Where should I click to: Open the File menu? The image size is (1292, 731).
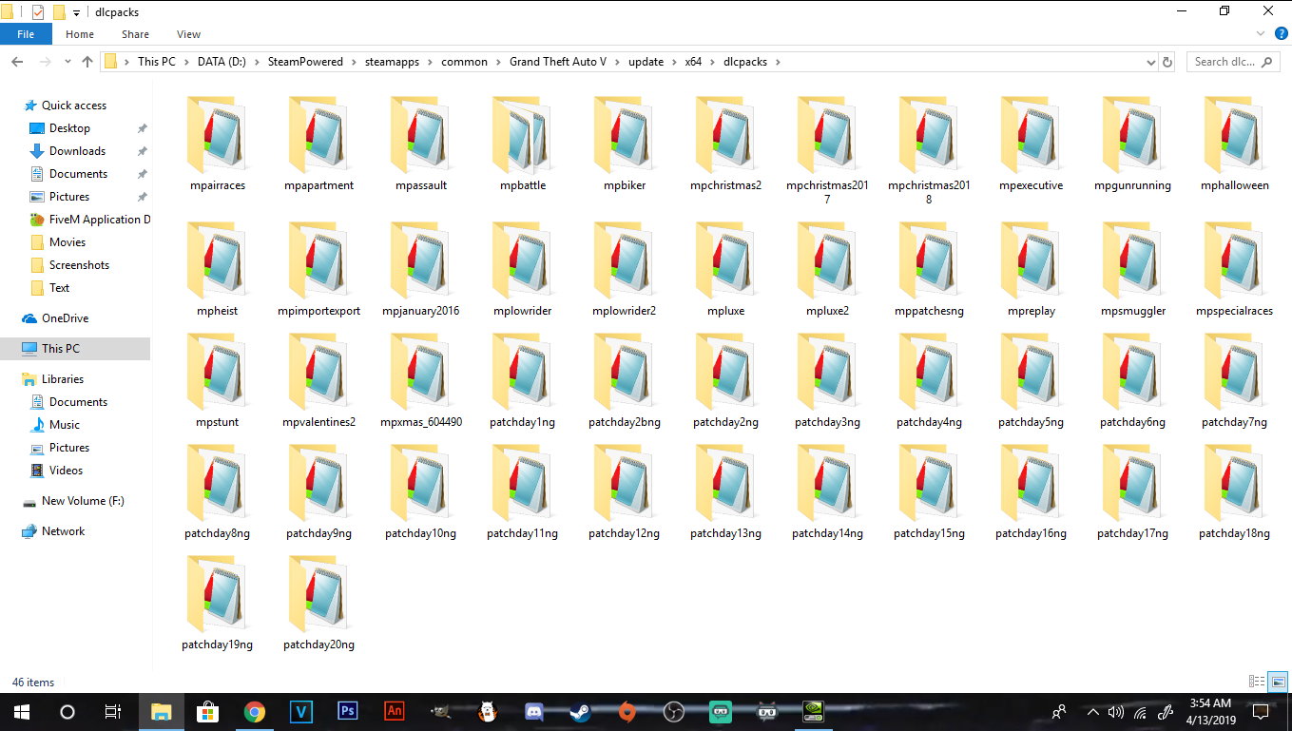26,34
